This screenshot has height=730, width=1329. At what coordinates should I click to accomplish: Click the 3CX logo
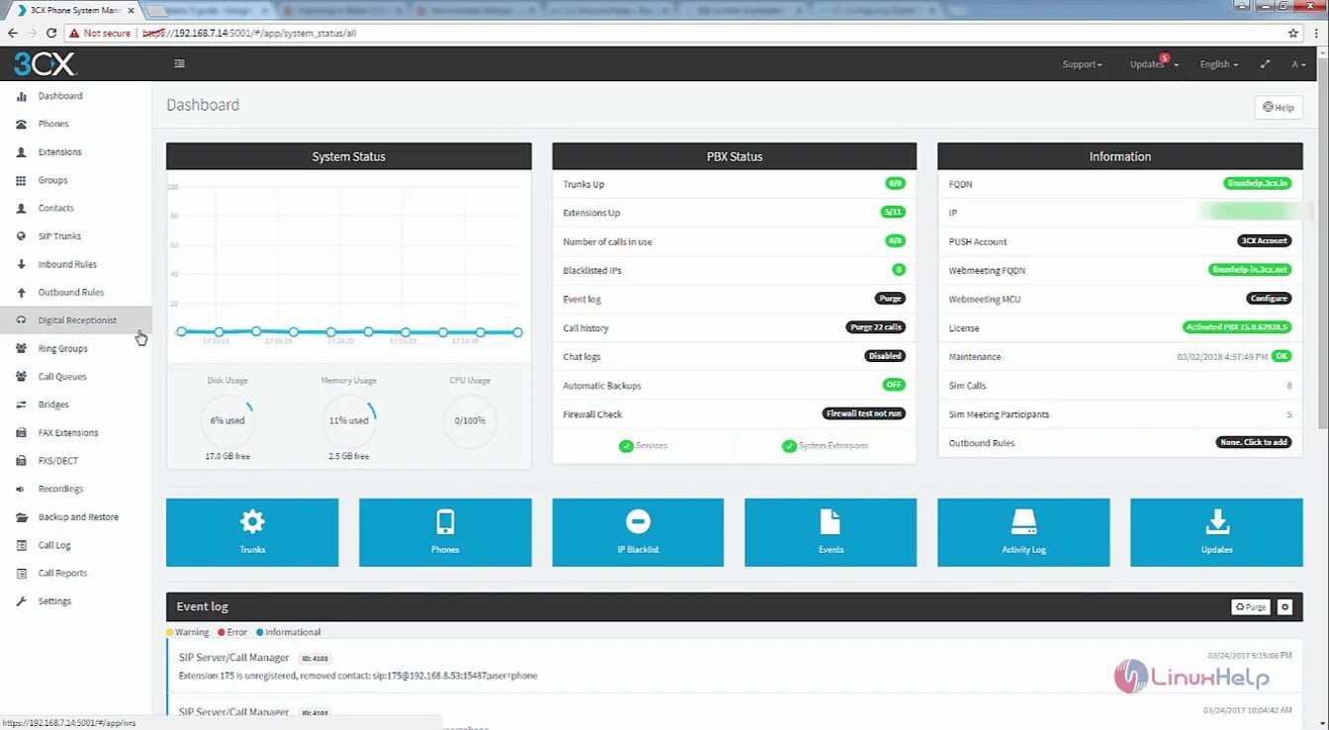click(x=44, y=64)
